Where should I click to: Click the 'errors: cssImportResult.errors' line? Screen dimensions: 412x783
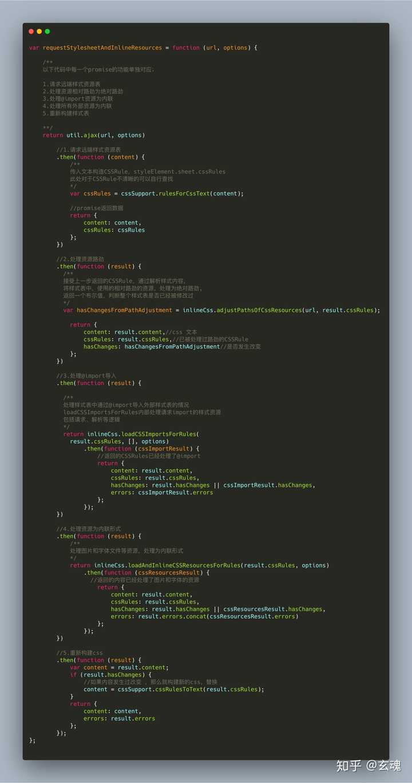click(162, 493)
